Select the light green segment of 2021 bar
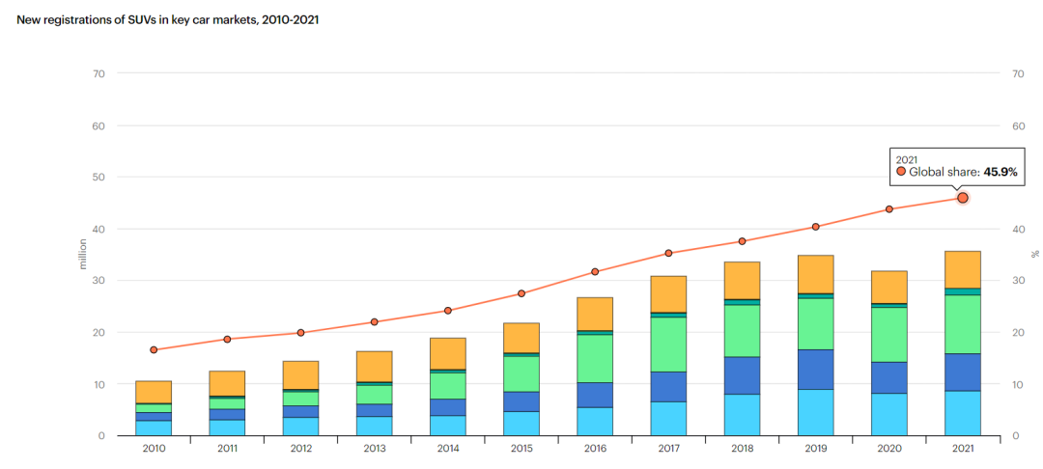This screenshot has width=1043, height=469. (x=962, y=324)
